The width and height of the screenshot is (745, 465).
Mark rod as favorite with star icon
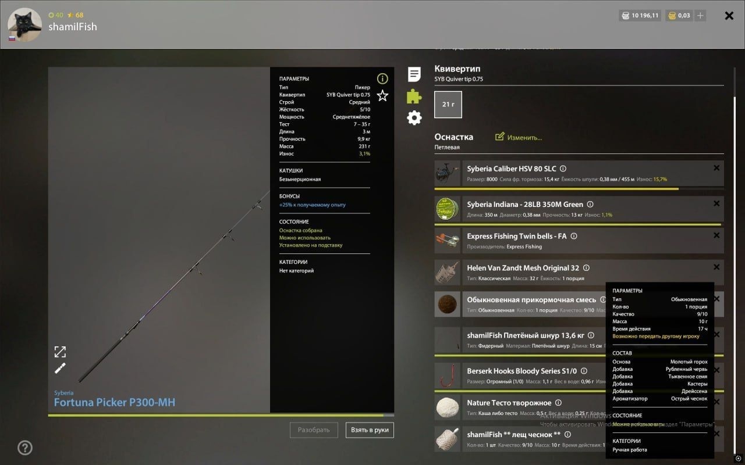pos(382,96)
